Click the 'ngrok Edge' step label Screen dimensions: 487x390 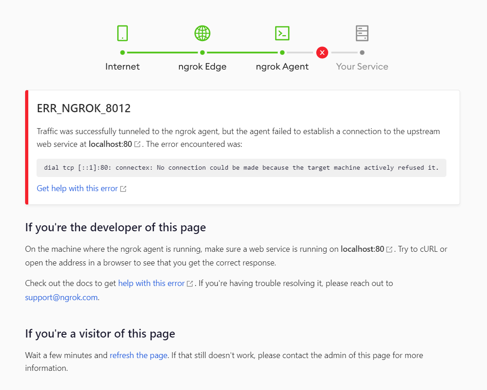[x=202, y=67]
